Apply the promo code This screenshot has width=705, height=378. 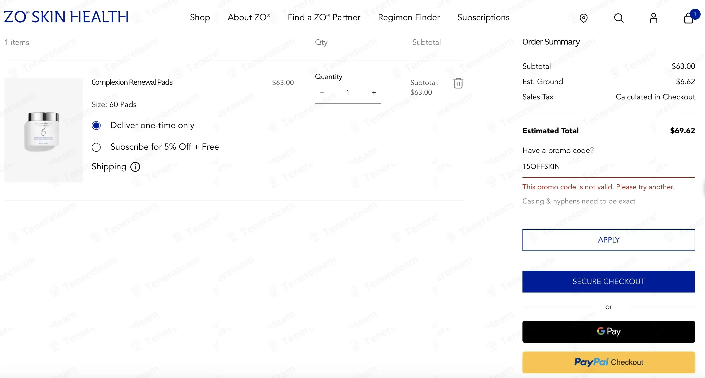(x=609, y=240)
